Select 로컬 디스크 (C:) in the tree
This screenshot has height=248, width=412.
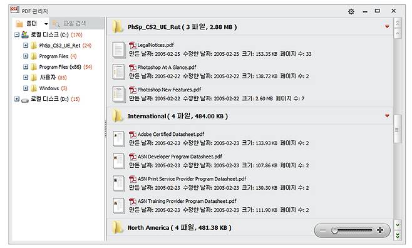click(56, 34)
